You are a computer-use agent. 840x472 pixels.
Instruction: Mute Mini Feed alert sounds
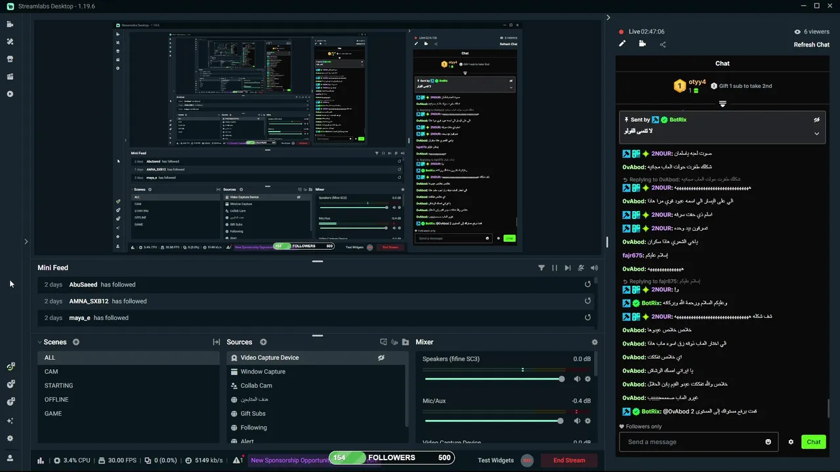pyautogui.click(x=595, y=267)
